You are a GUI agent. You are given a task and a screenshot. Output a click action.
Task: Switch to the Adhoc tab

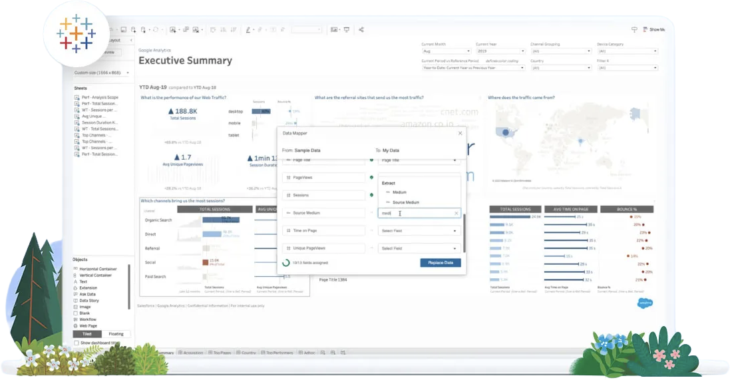click(x=307, y=353)
